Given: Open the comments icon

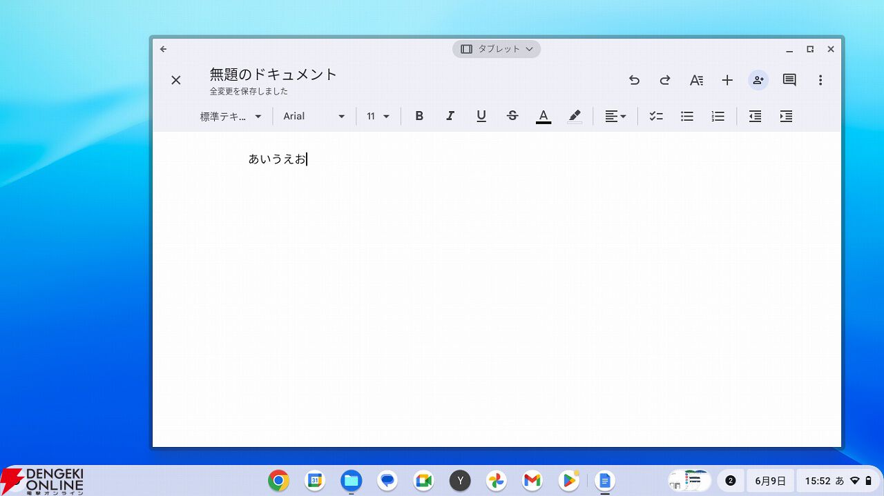Looking at the screenshot, I should pyautogui.click(x=789, y=80).
